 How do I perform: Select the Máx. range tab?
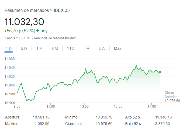pyautogui.click(x=118, y=48)
